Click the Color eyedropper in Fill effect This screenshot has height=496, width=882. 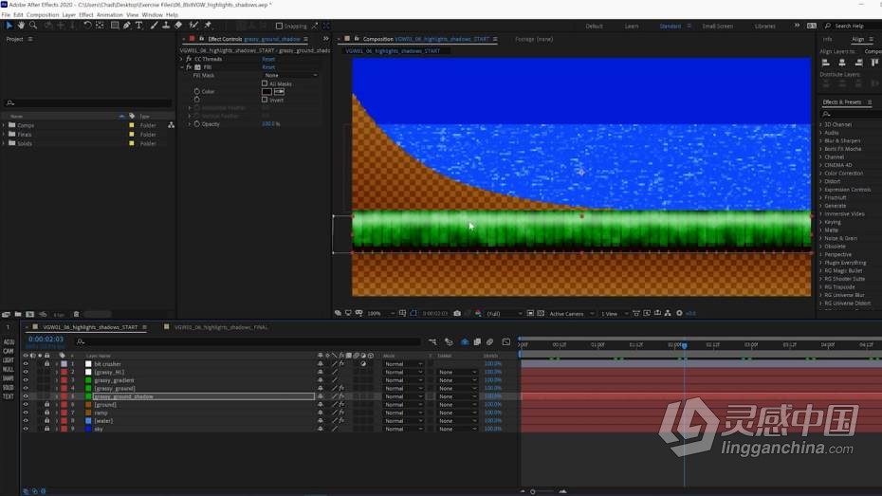[279, 92]
